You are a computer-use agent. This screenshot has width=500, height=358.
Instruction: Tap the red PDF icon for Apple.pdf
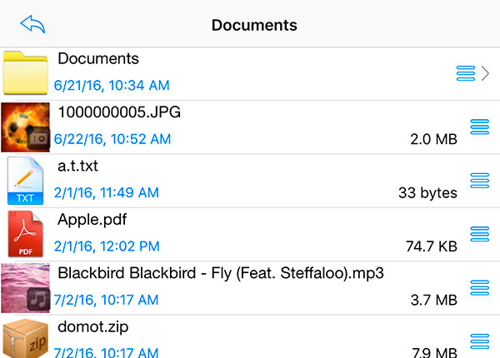click(x=25, y=234)
